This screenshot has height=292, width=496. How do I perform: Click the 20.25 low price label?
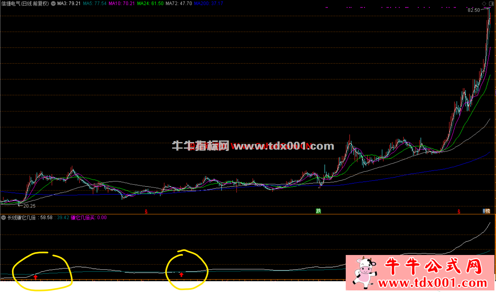tap(29, 206)
